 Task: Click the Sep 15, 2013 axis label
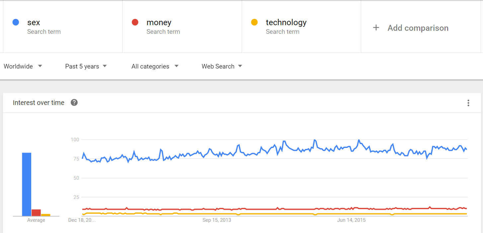(x=217, y=220)
